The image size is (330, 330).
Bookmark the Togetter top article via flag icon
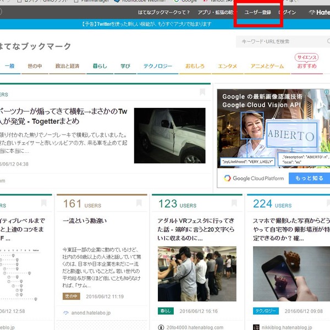[x=202, y=92]
